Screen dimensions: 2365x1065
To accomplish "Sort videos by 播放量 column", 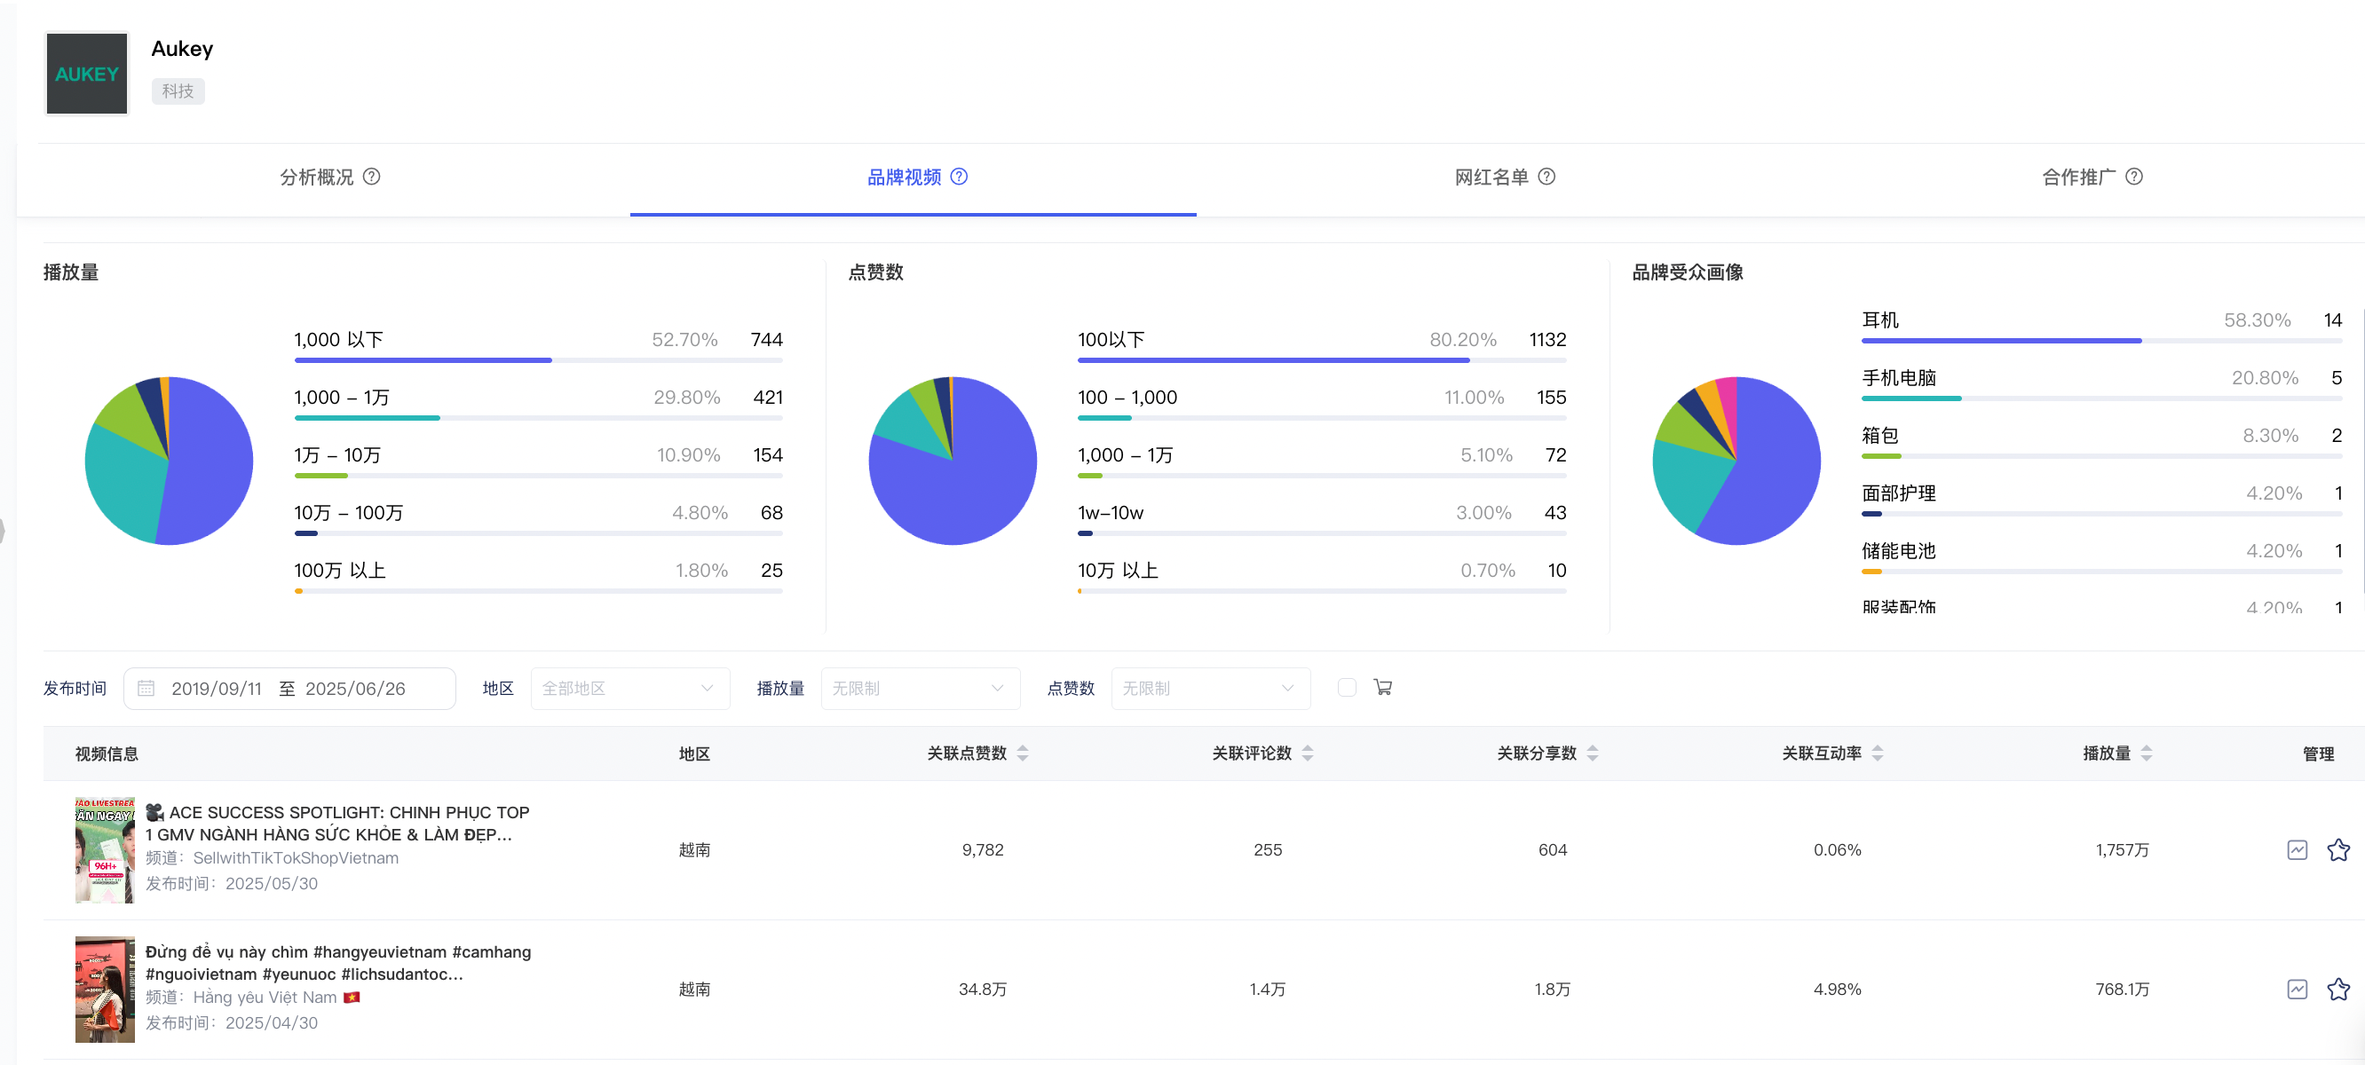I will [2147, 753].
